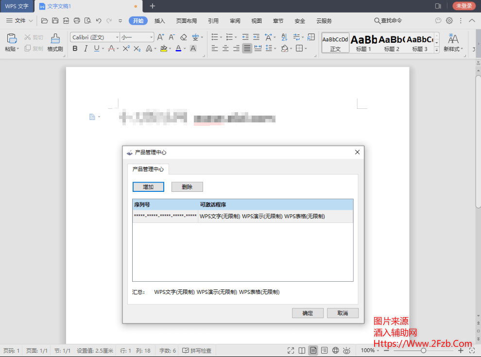Switch to the 视图 ribbon tab
The height and width of the screenshot is (357, 481).
pos(257,21)
